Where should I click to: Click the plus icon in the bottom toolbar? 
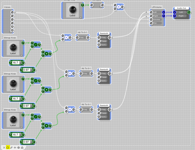15,147
